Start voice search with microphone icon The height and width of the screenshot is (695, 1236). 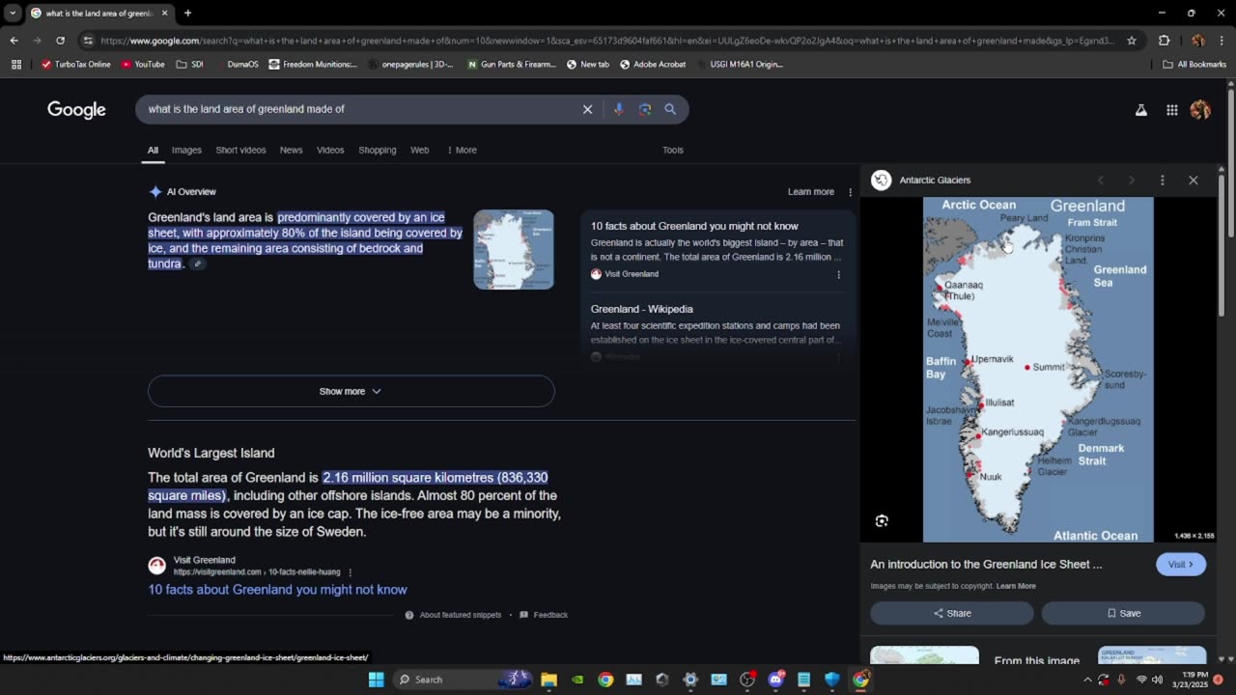coord(619,109)
